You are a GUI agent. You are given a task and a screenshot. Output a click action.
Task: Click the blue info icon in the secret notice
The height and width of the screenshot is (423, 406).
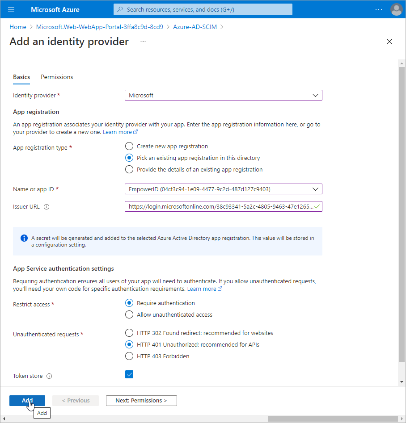click(24, 238)
